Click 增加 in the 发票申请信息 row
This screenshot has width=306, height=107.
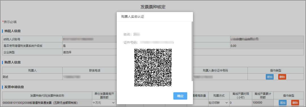pos(282,103)
